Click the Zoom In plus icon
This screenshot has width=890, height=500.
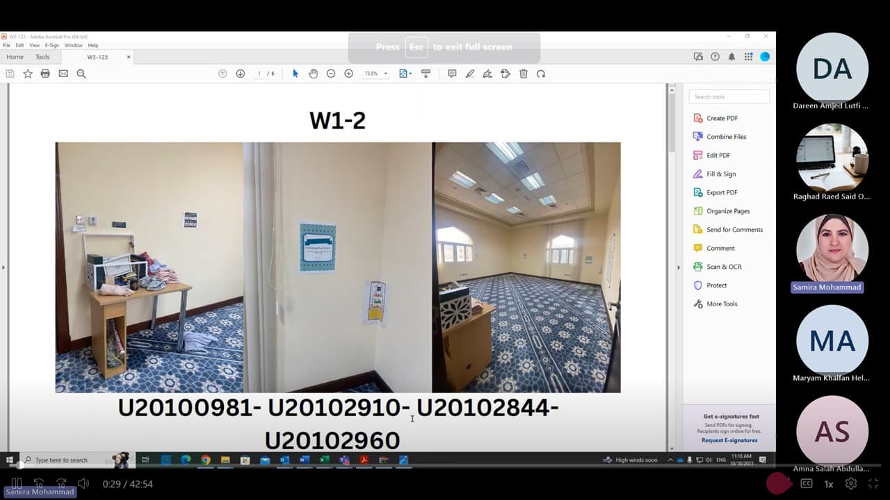[348, 74]
